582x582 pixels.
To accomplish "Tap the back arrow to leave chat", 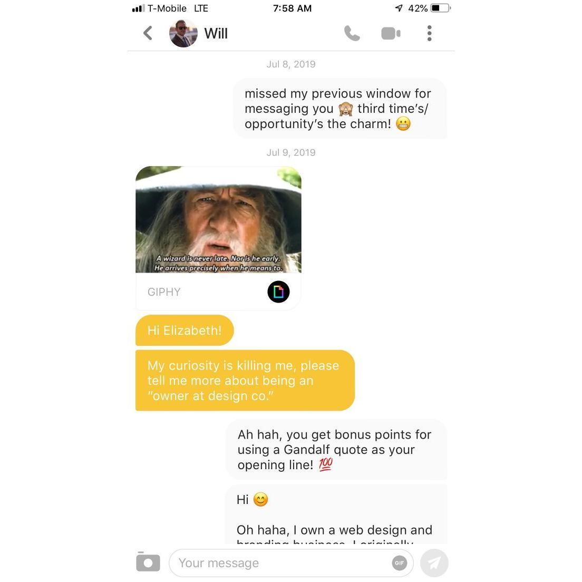I will 148,33.
